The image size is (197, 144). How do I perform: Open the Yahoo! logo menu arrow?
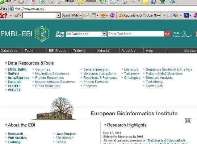[x=11, y=15]
